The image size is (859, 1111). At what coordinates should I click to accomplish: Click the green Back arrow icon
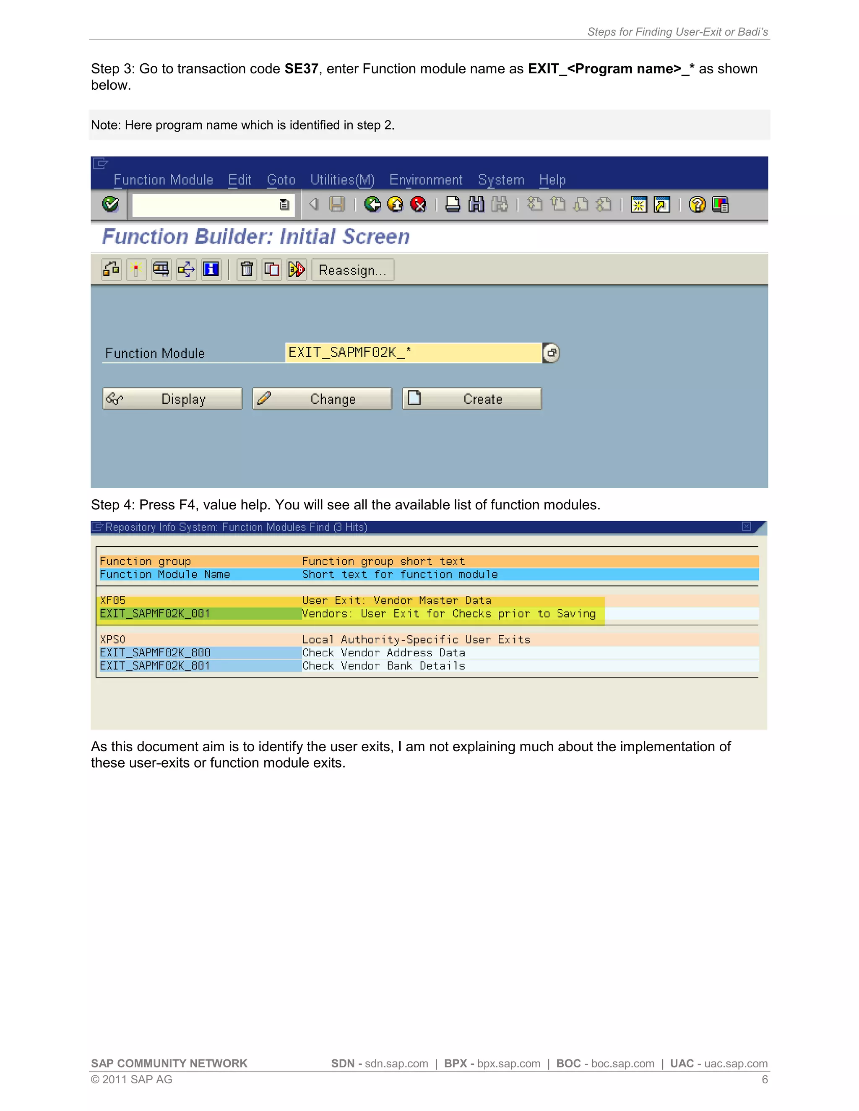[372, 205]
